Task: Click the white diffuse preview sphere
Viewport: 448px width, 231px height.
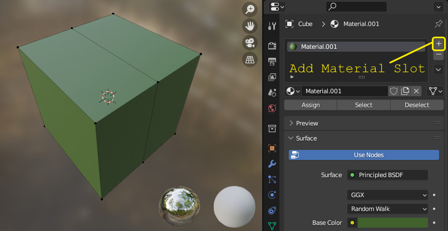Action: pyautogui.click(x=234, y=205)
